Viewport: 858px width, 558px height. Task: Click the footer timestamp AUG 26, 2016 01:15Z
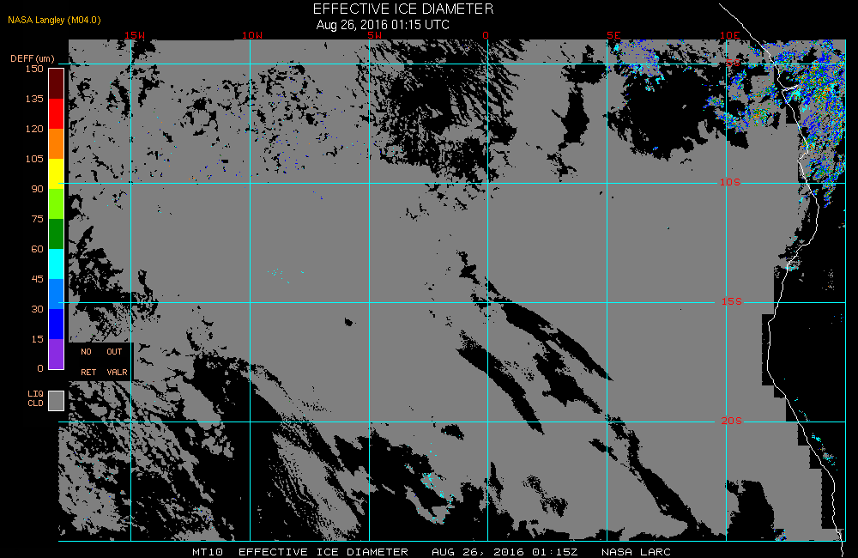(505, 552)
